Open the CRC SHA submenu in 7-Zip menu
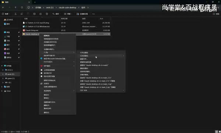221x133 pixels. pos(101,90)
